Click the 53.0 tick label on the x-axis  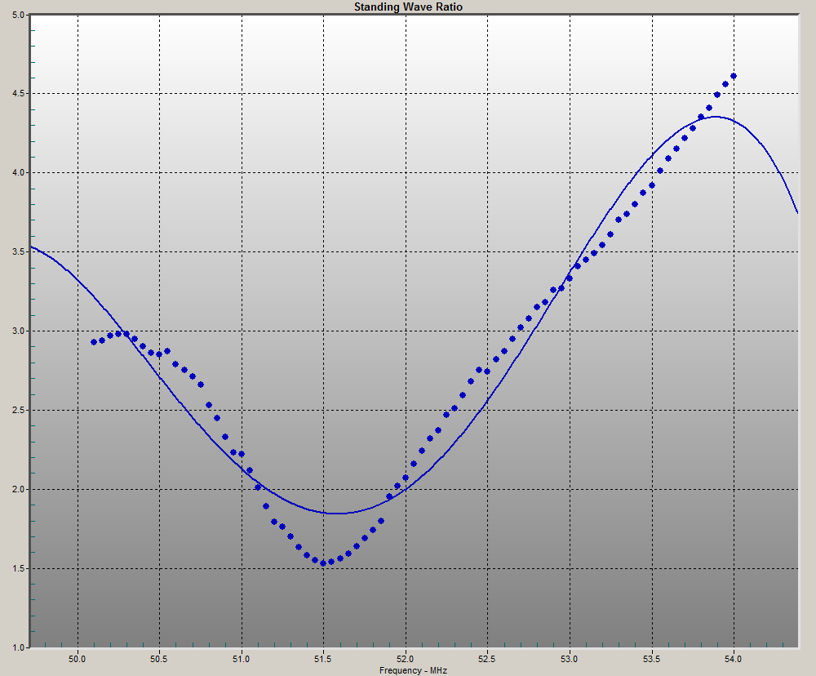point(570,657)
